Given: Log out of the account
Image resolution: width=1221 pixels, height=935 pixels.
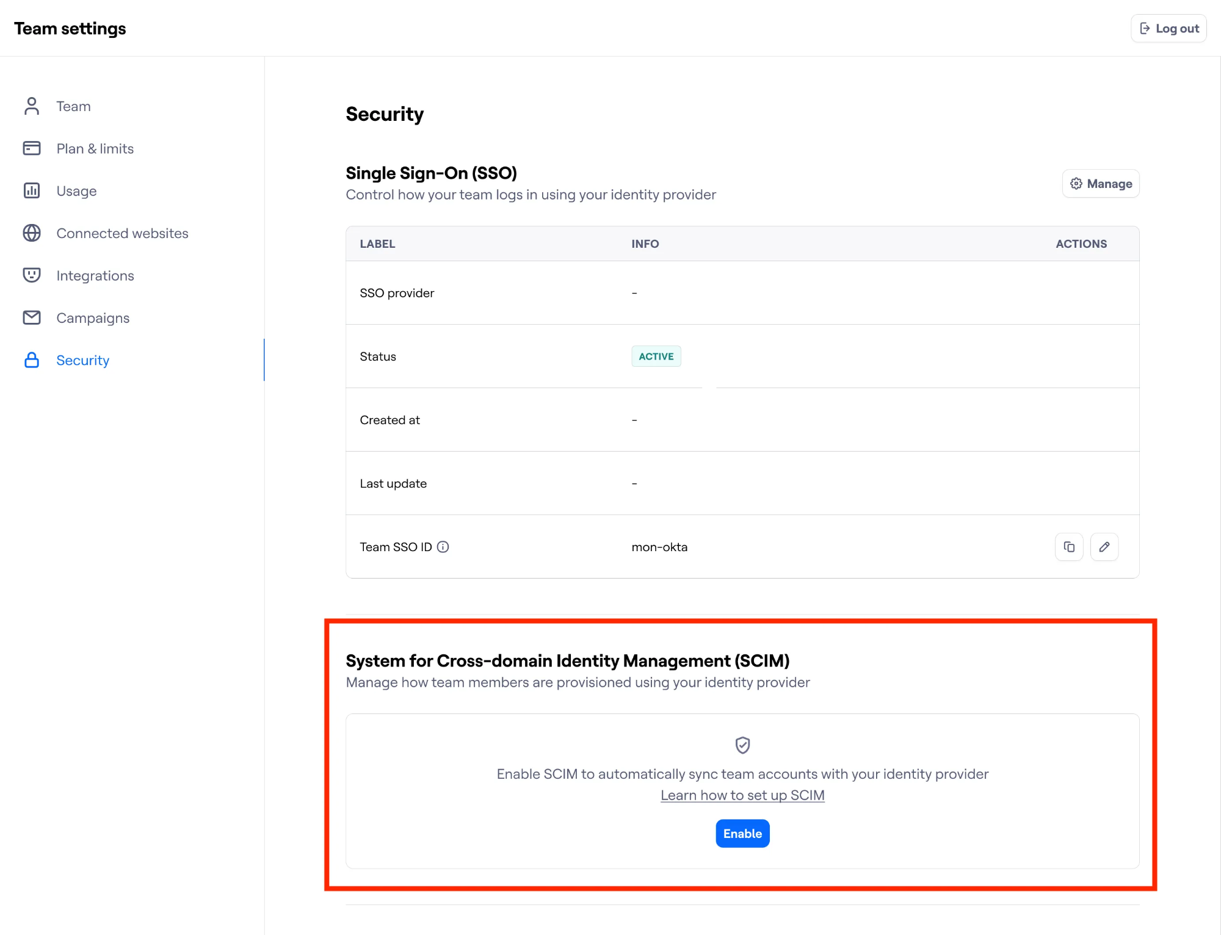Looking at the screenshot, I should coord(1168,29).
